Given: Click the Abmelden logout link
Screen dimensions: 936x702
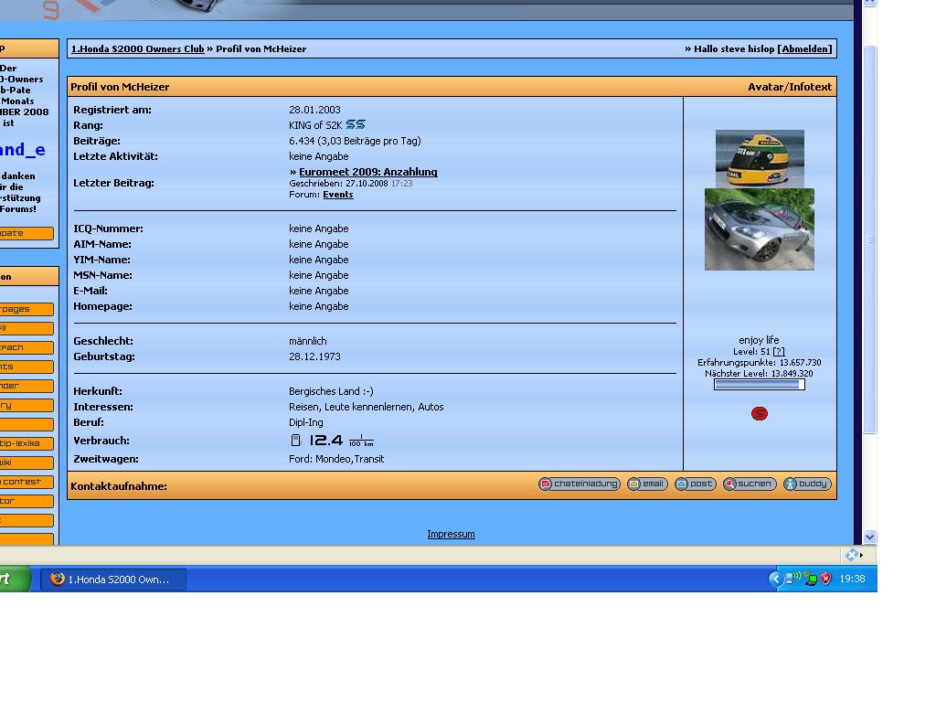Looking at the screenshot, I should [805, 49].
